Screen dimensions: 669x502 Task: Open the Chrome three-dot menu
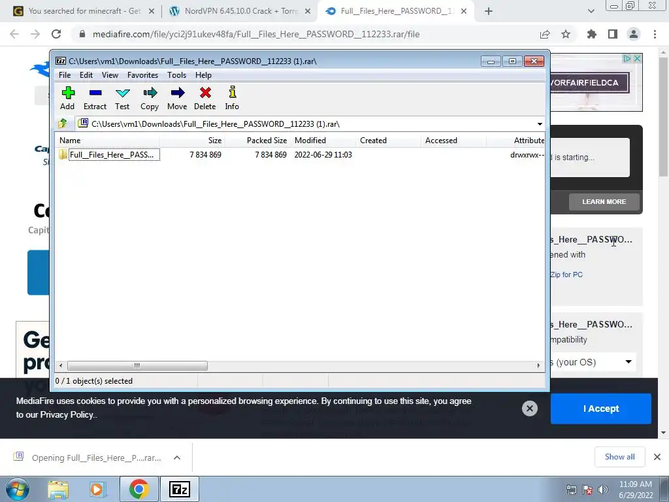tap(655, 34)
